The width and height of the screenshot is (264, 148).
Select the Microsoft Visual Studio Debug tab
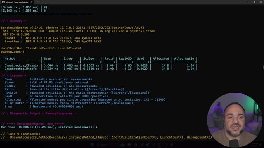click(x=17, y=2)
